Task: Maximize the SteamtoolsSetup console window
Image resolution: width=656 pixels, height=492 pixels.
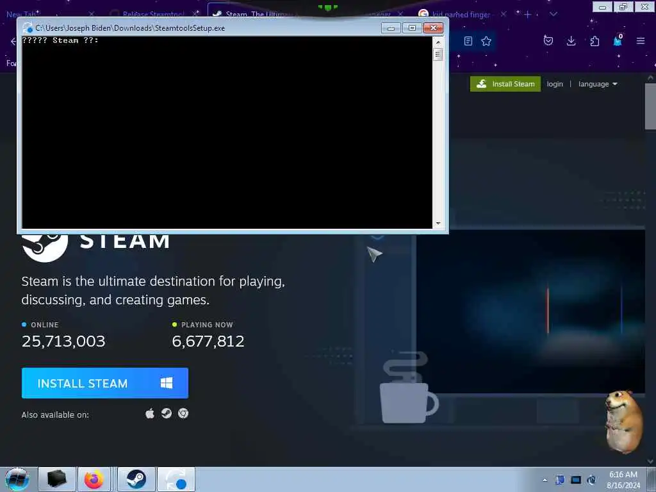Action: (412, 28)
